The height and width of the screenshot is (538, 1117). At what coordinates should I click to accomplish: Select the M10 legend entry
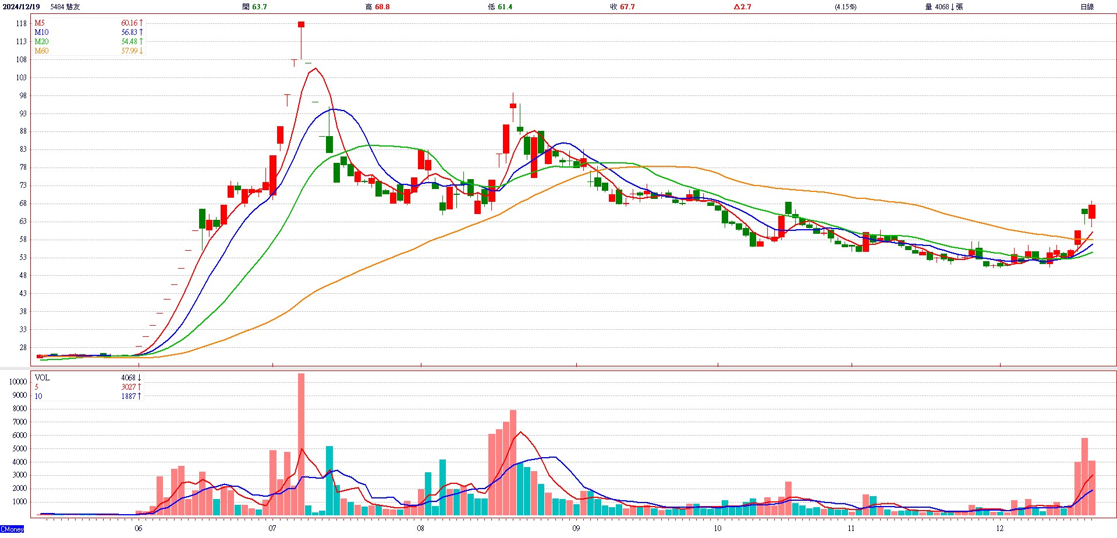coord(41,33)
